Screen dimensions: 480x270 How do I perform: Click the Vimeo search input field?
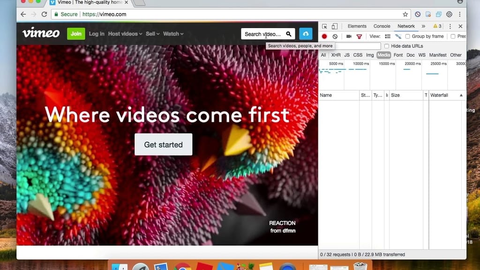(263, 34)
